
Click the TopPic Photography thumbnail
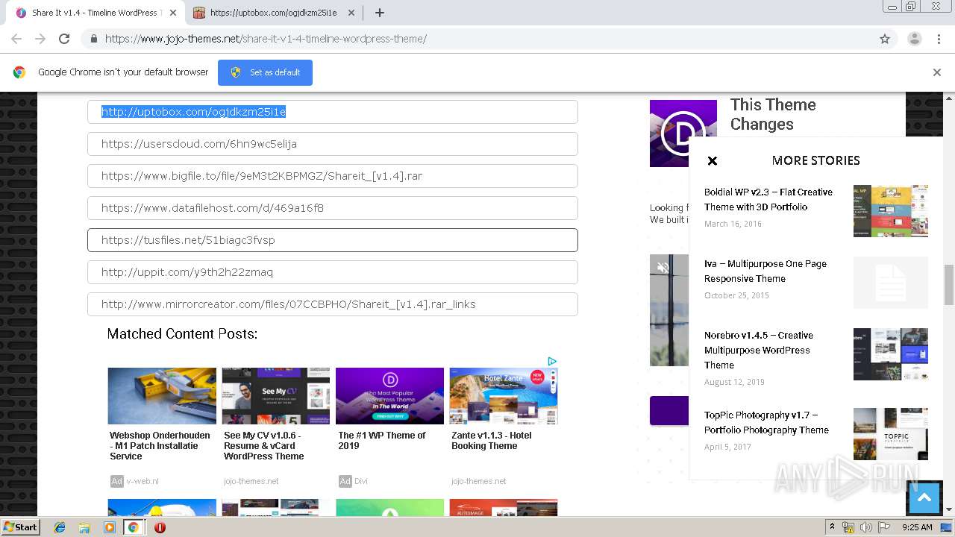click(x=891, y=434)
